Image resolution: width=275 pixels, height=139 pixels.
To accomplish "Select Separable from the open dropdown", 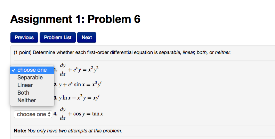I will click(x=30, y=77).
